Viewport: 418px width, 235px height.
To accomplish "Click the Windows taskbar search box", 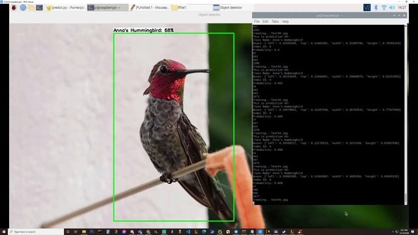I will [36, 232].
